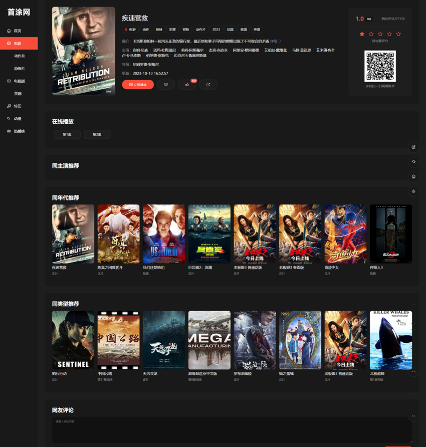The width and height of the screenshot is (426, 447).
Task: Click the comment text input box
Action: 231,430
